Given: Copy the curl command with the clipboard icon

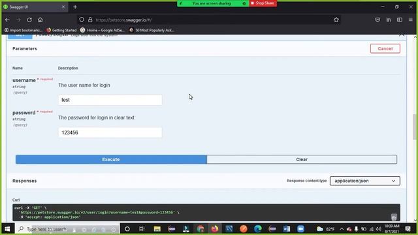Looking at the screenshot, I should coord(394,217).
